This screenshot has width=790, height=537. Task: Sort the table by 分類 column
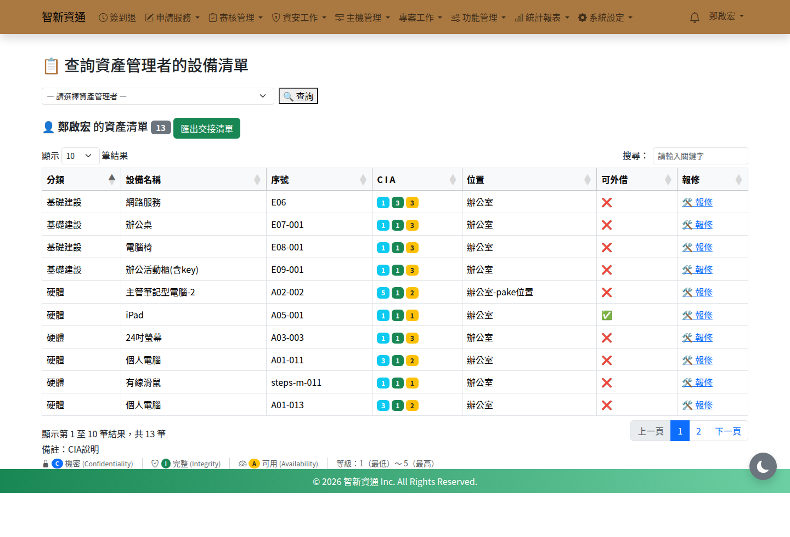(x=81, y=180)
